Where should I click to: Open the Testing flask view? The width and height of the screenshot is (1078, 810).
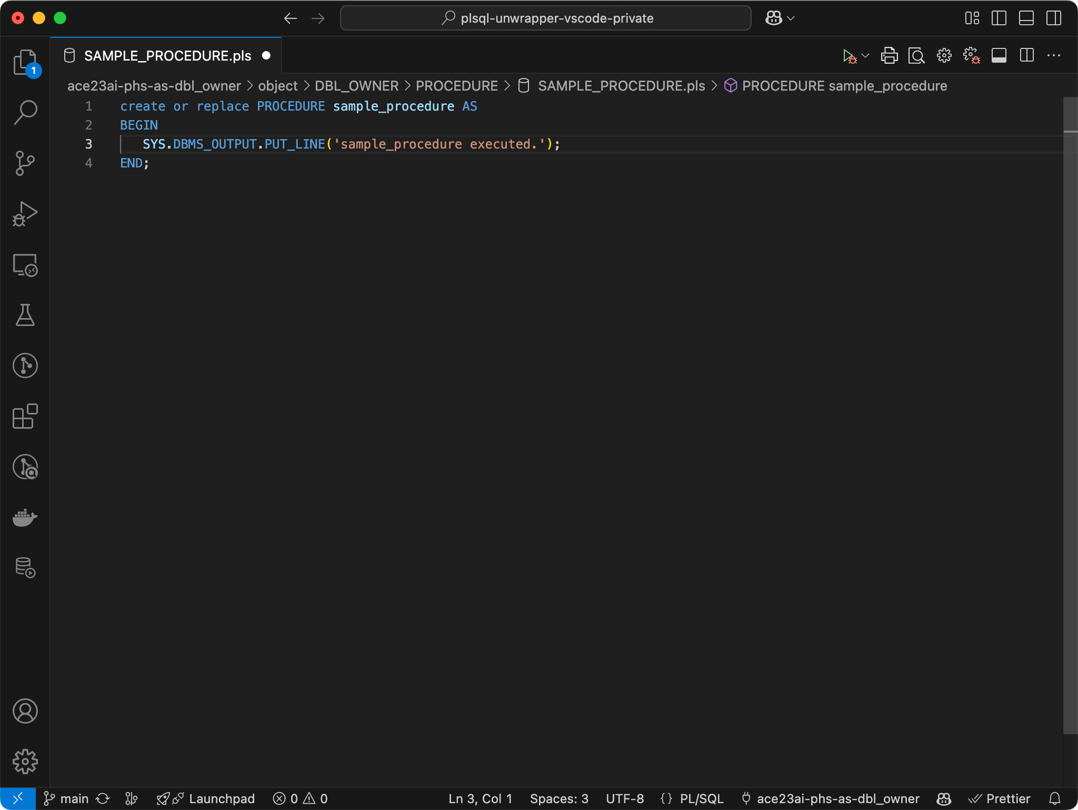25,315
